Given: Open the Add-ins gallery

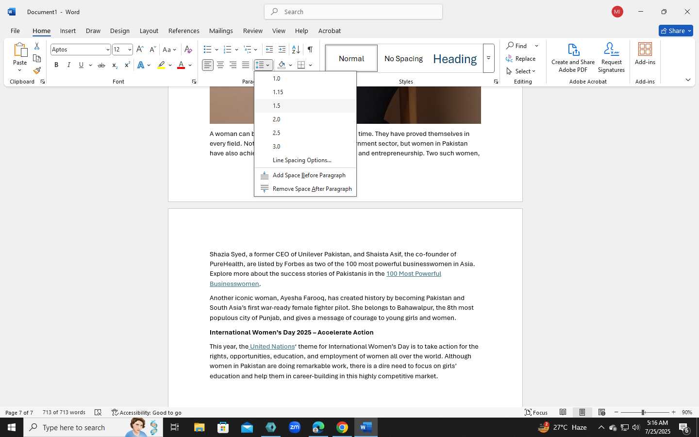Looking at the screenshot, I should click(x=645, y=53).
